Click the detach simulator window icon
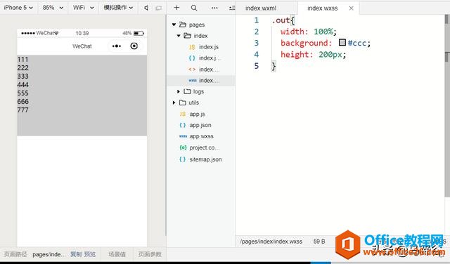 point(158,8)
